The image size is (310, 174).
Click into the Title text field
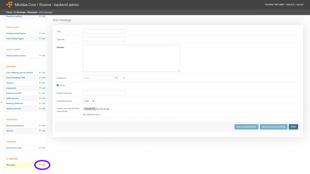(x=104, y=31)
